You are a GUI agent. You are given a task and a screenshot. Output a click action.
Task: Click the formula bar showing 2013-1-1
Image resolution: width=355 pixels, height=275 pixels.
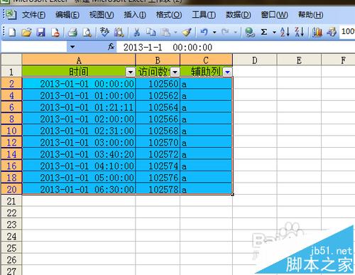tap(236, 47)
